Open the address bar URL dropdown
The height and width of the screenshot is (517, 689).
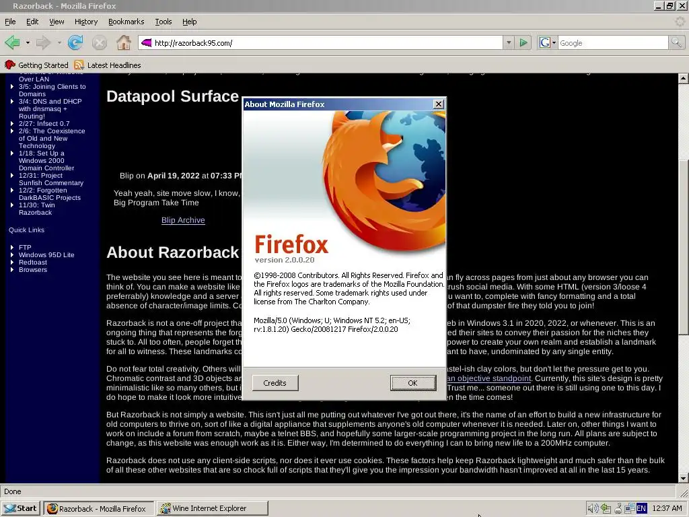(509, 42)
